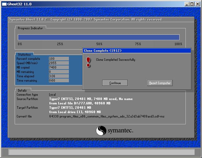Maximize the Ghost32 window
This screenshot has height=158, width=202.
click(192, 4)
